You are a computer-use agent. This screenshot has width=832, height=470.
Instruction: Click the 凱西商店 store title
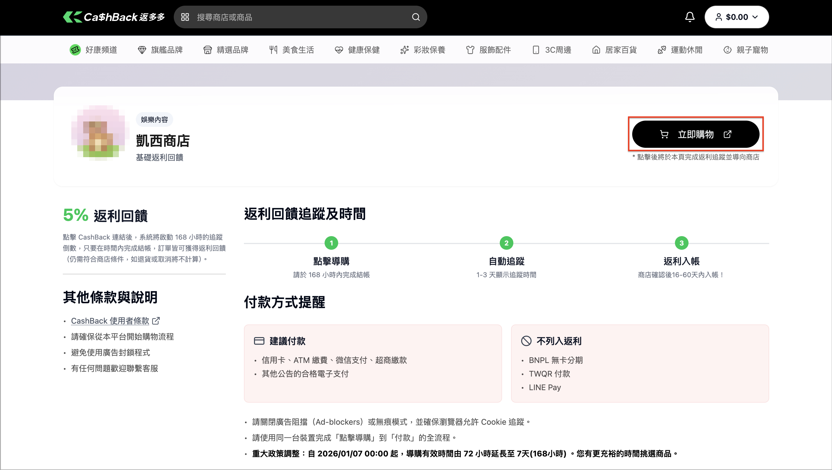click(163, 141)
